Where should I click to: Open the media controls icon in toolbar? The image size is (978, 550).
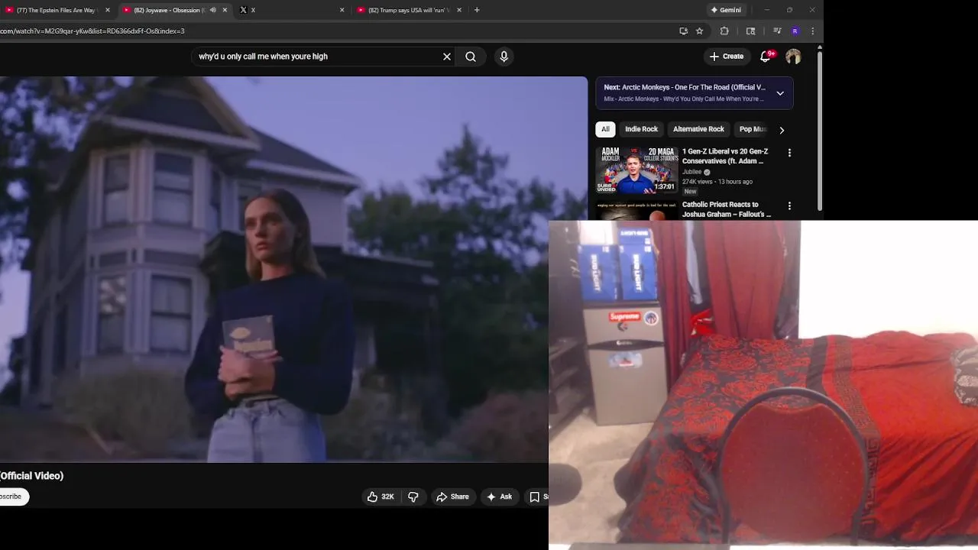coord(777,31)
